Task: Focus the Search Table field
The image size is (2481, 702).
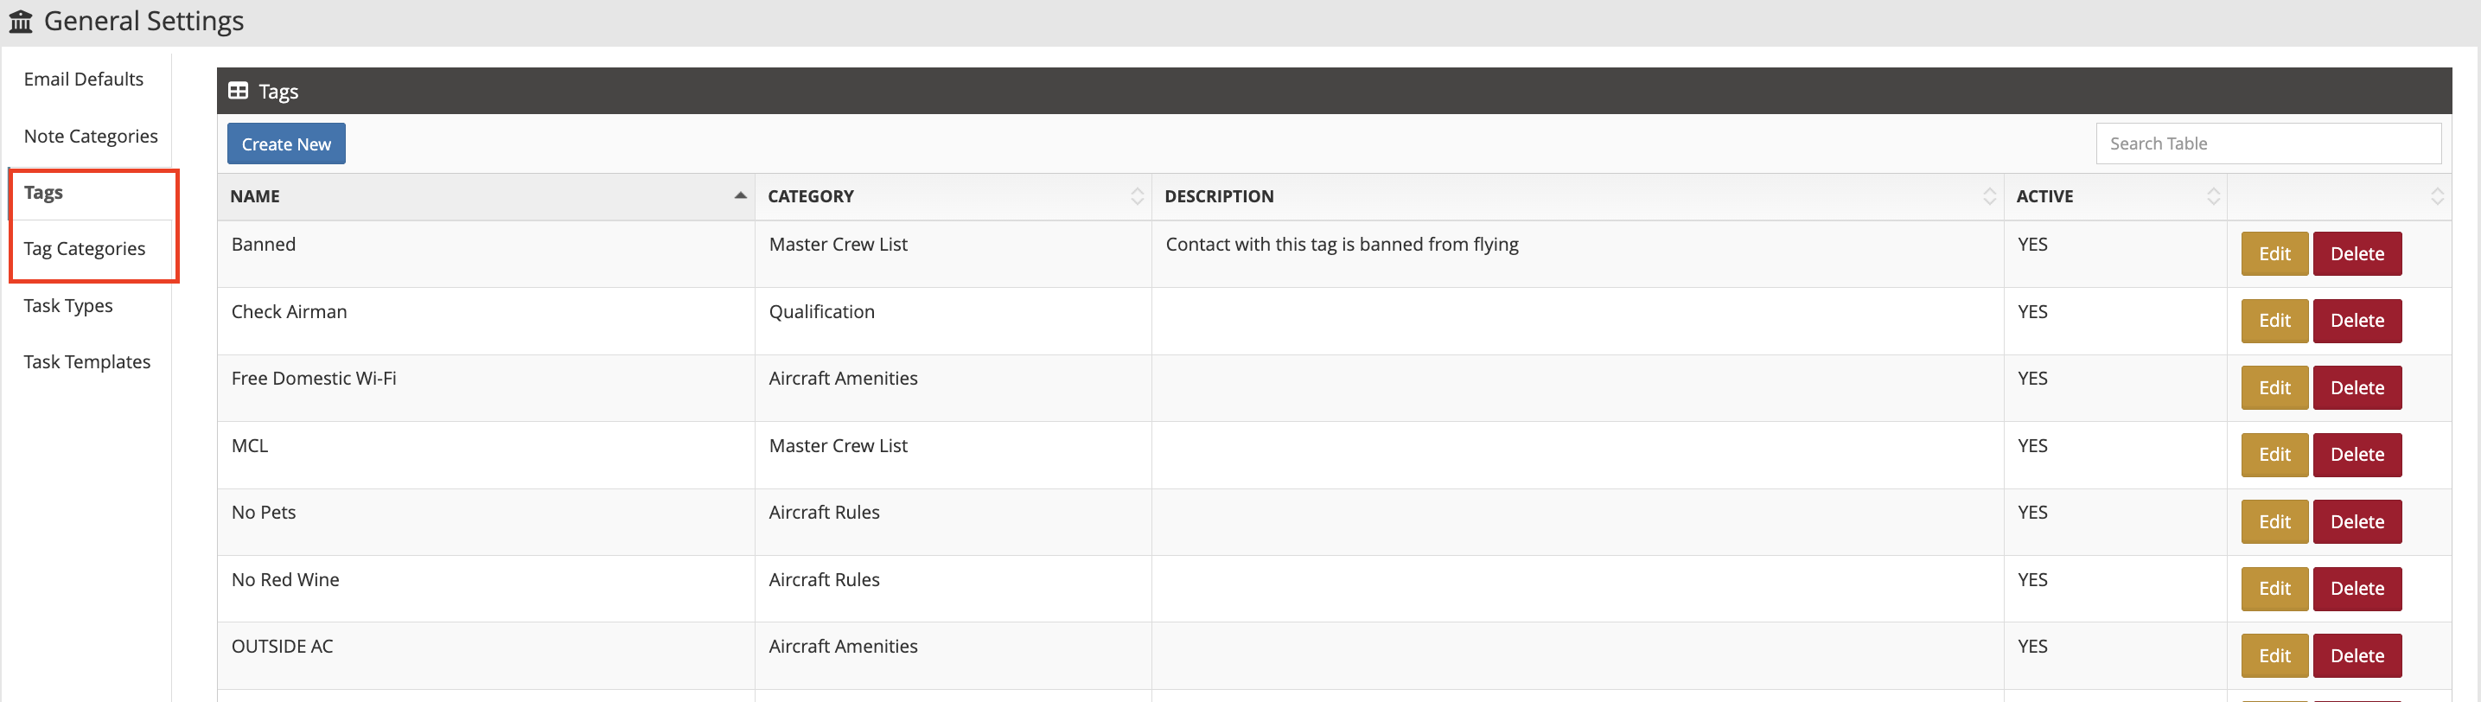Action: (x=2268, y=144)
